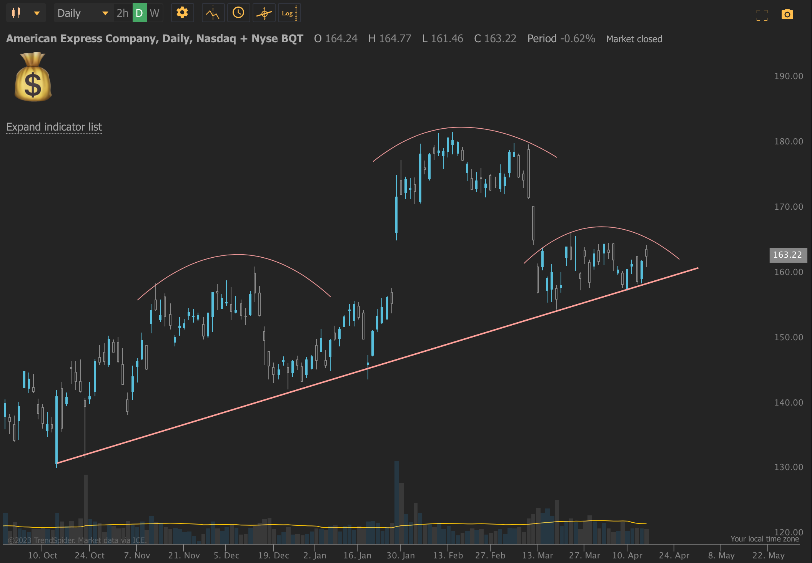Take a chart snapshot with camera icon
The height and width of the screenshot is (563, 812).
click(787, 14)
